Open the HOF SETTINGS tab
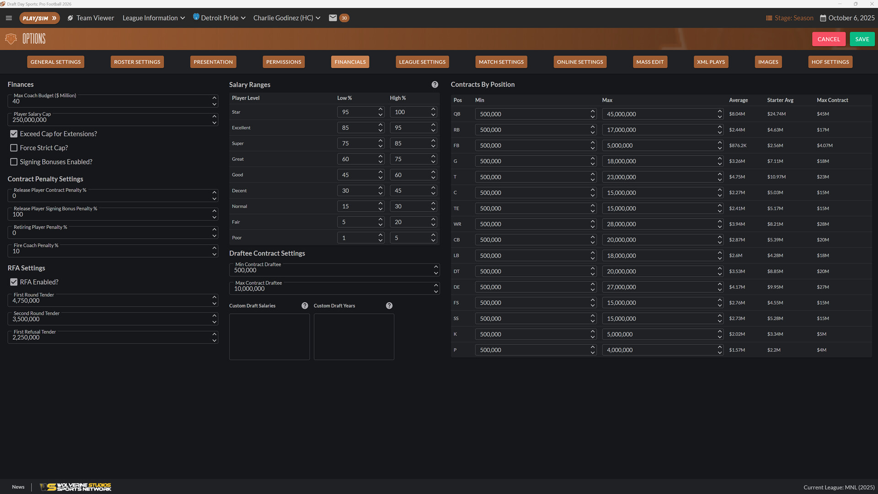878x494 pixels. [x=830, y=62]
